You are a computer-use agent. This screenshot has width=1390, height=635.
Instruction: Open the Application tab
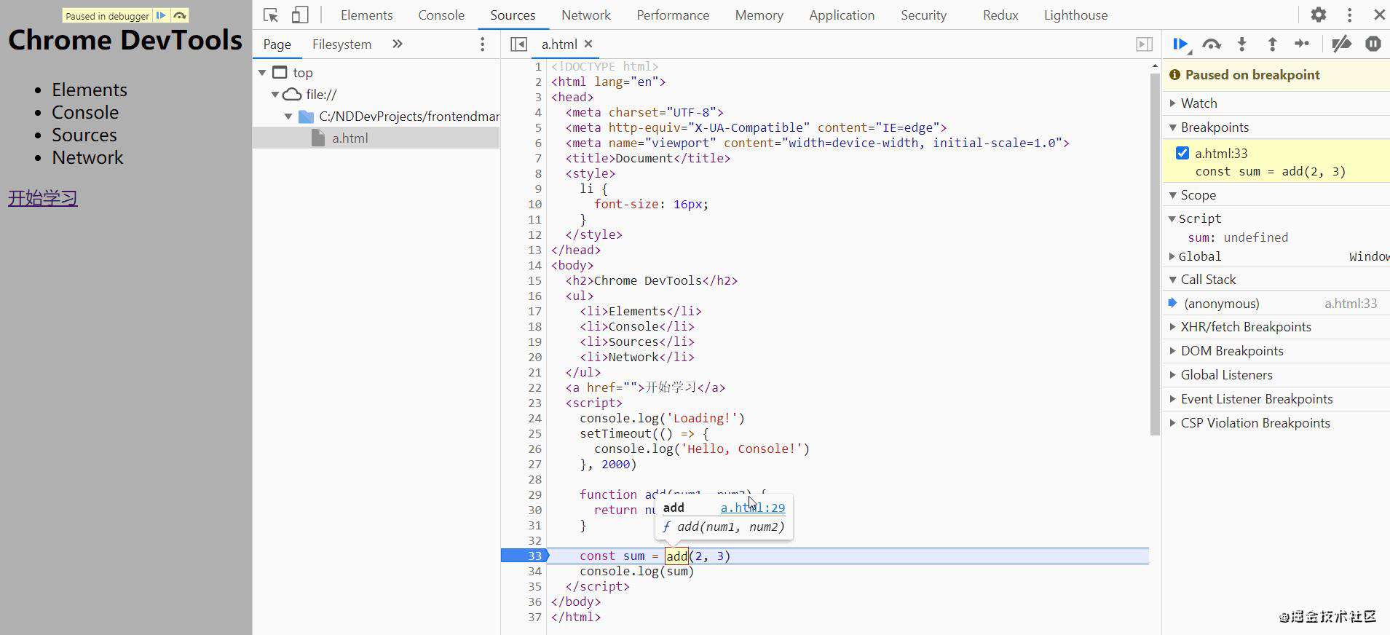tap(842, 15)
